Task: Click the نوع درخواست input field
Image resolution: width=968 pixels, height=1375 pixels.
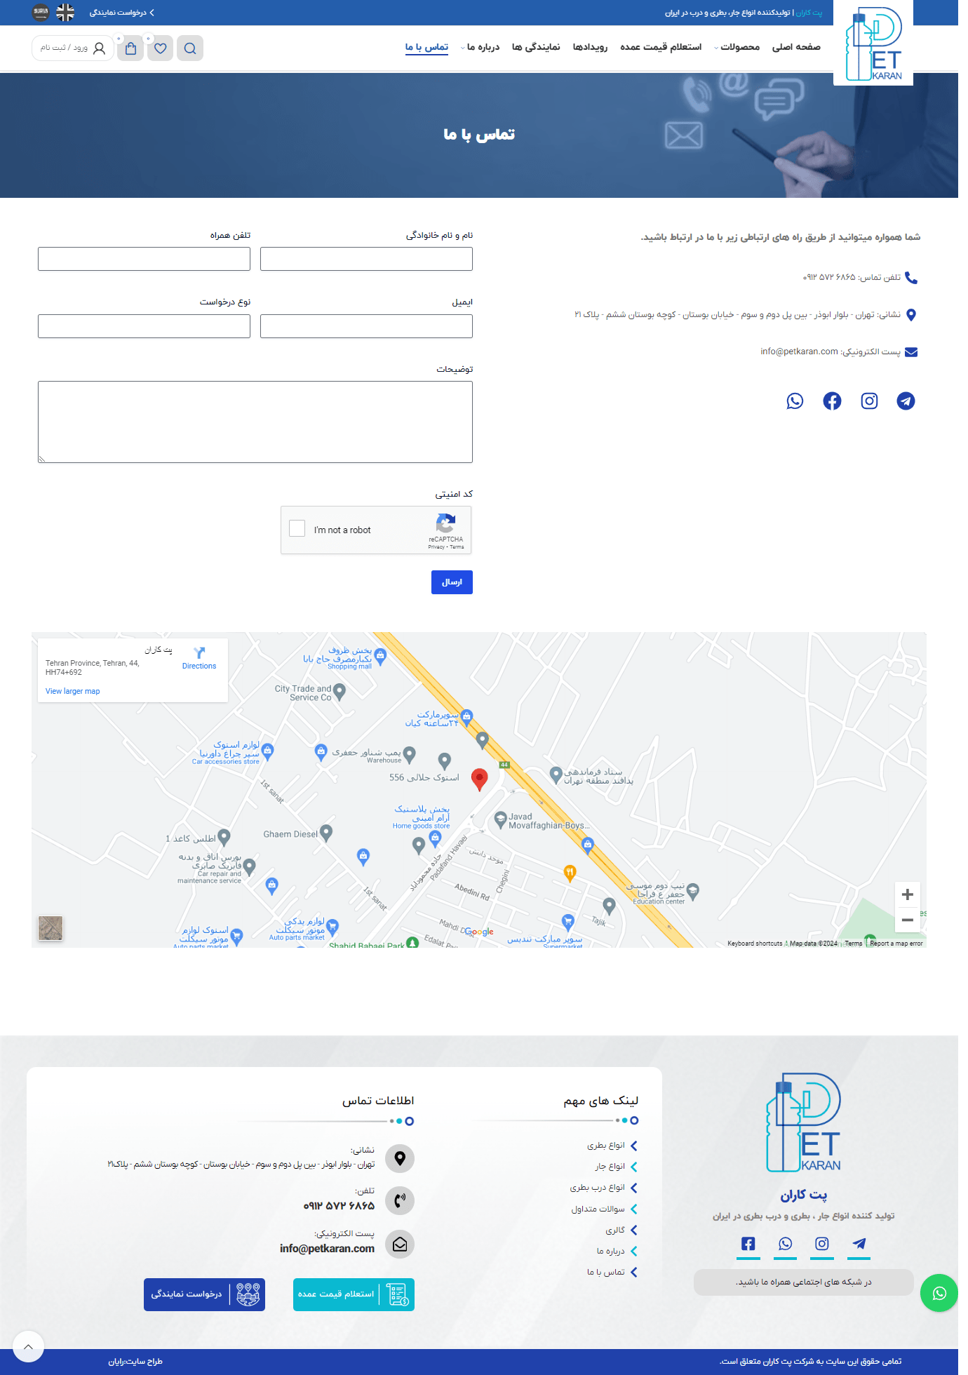Action: pos(144,326)
